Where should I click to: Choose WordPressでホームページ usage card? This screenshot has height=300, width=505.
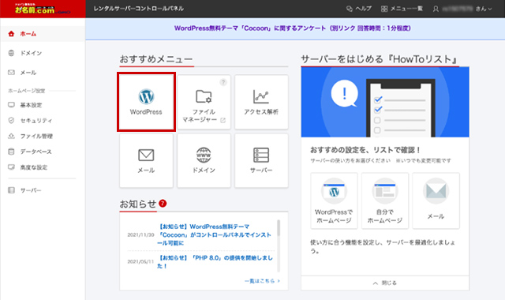[334, 201]
